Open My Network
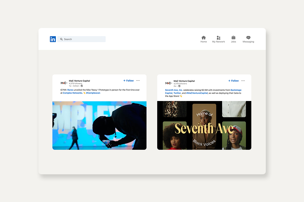Image resolution: width=304 pixels, height=202 pixels. tap(219, 39)
